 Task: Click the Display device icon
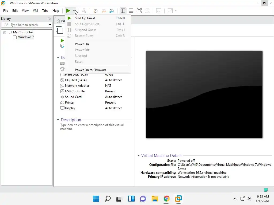click(62, 108)
